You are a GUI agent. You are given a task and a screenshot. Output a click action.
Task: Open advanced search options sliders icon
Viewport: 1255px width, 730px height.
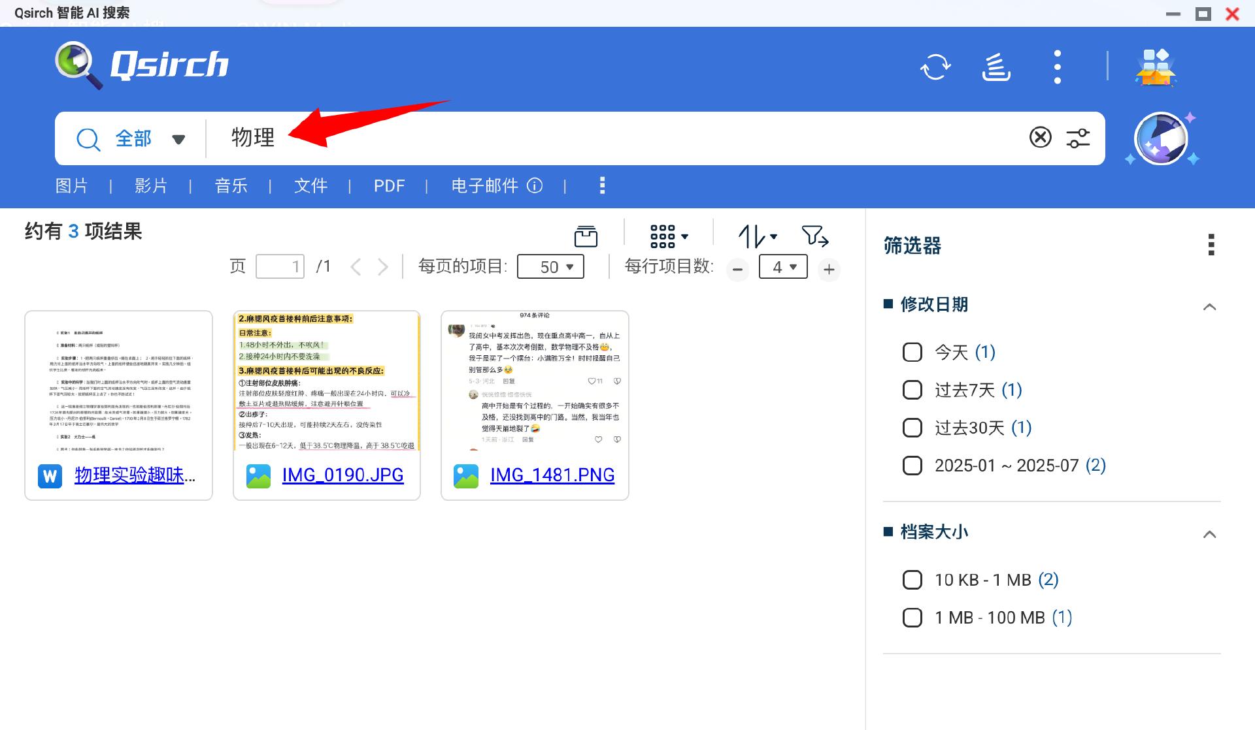pyautogui.click(x=1078, y=138)
